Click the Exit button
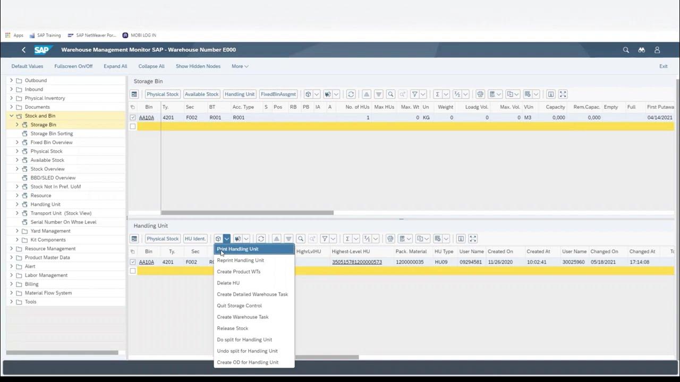The image size is (680, 382). [x=664, y=66]
